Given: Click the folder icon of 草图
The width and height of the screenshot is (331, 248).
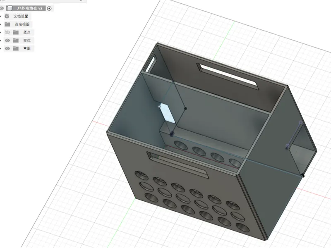Looking at the screenshot, I should tap(16, 48).
